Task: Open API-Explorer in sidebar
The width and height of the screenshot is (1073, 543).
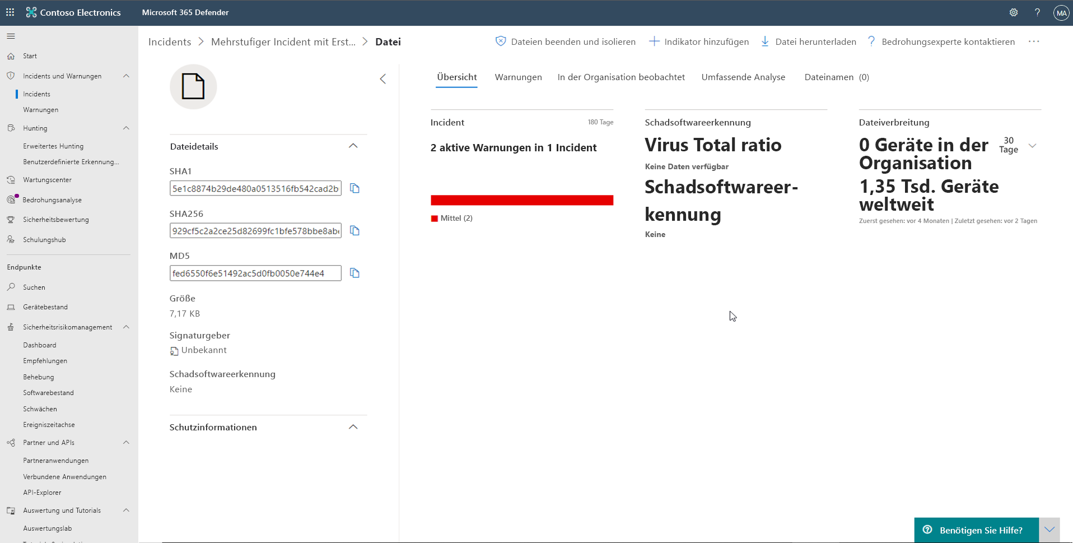Action: (x=42, y=493)
